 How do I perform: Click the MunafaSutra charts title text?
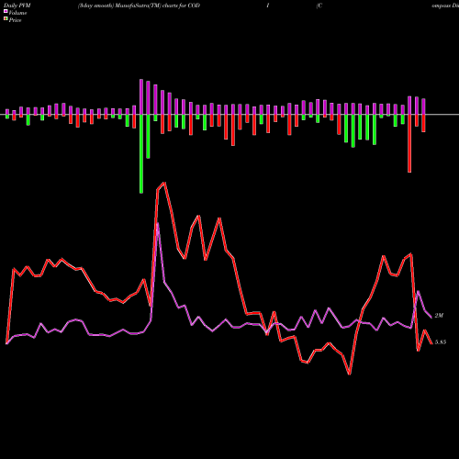(139, 6)
